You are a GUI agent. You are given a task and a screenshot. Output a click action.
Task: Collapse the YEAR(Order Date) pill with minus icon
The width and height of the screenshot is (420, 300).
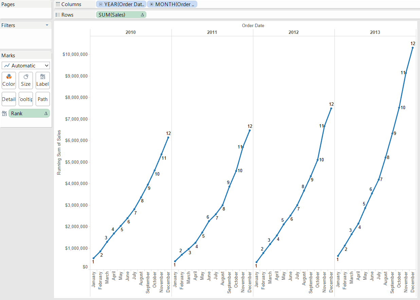tap(101, 4)
